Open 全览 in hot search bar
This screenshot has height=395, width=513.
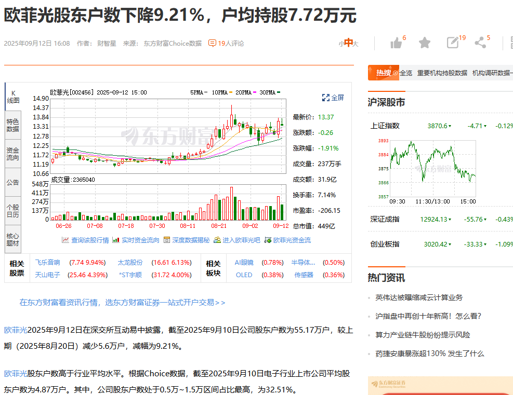pyautogui.click(x=406, y=73)
